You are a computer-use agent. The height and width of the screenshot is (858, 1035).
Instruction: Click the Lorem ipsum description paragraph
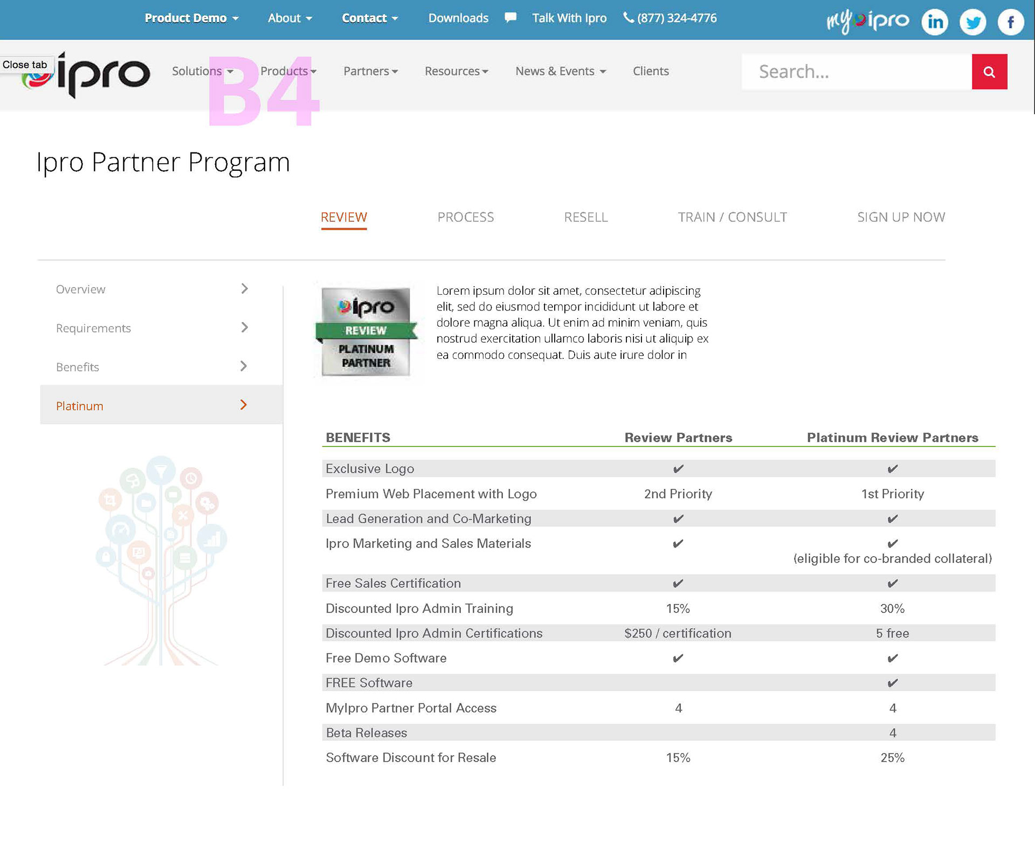(x=572, y=323)
